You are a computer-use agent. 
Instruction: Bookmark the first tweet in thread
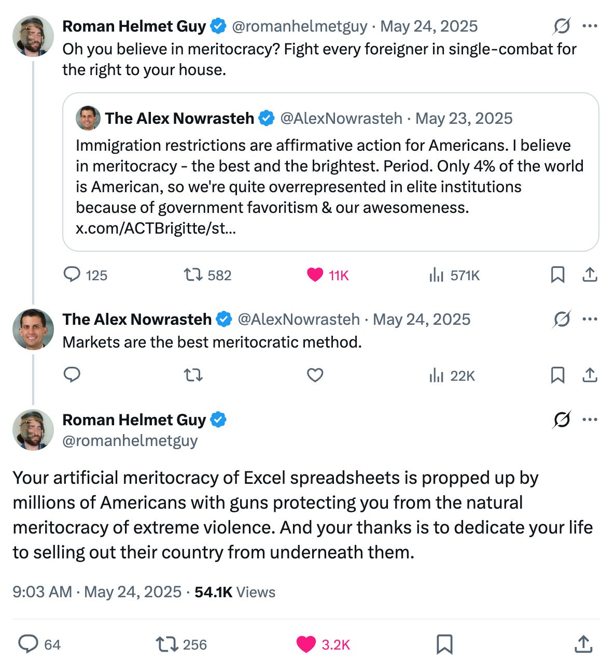point(557,275)
